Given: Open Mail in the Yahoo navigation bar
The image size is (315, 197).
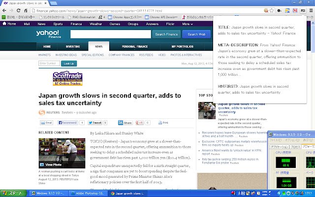Looking at the screenshot, I should tap(27, 24).
